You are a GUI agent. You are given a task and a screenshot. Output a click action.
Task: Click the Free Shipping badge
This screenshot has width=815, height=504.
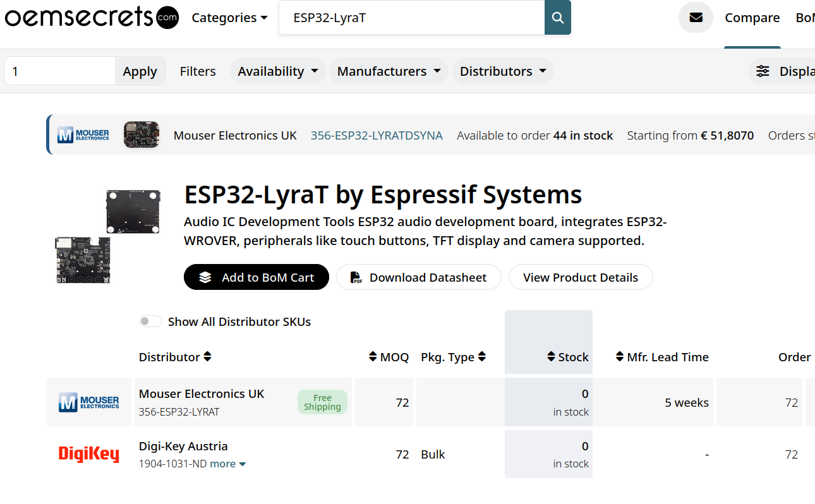pyautogui.click(x=322, y=402)
